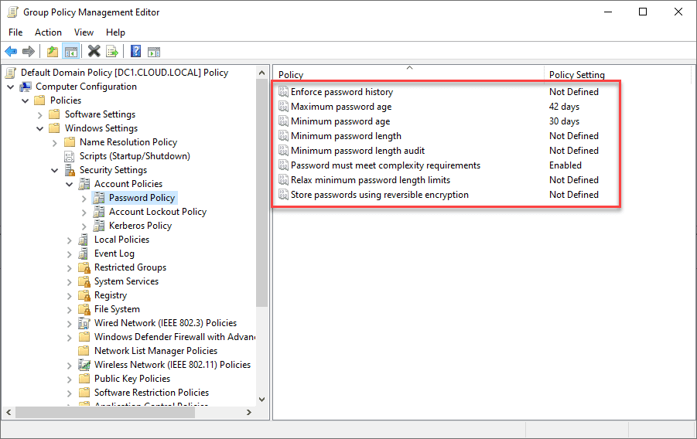Viewport: 697px width, 439px height.
Task: Click the Wireless Network Policies icon
Action: point(84,365)
